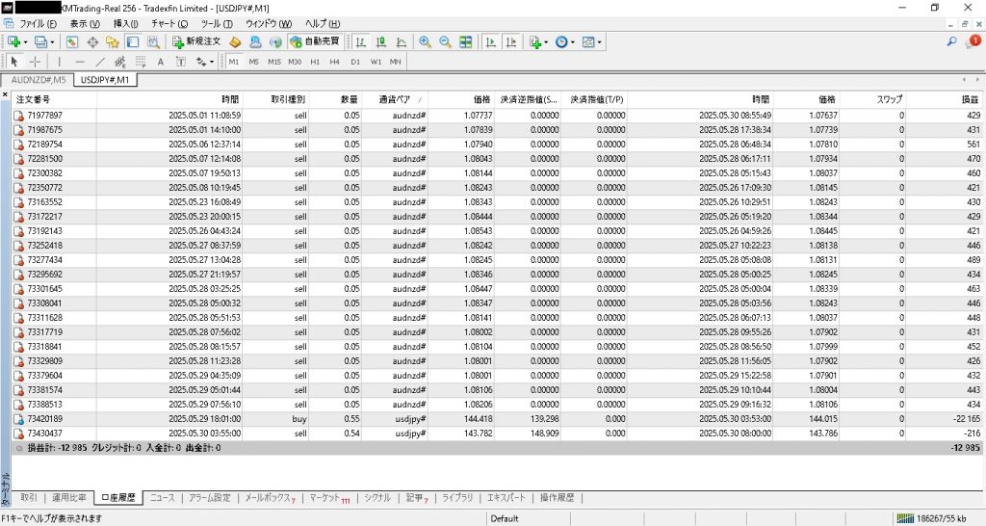Image resolution: width=986 pixels, height=526 pixels.
Task: Expand the new chart dropdown arrow
Action: 25,42
